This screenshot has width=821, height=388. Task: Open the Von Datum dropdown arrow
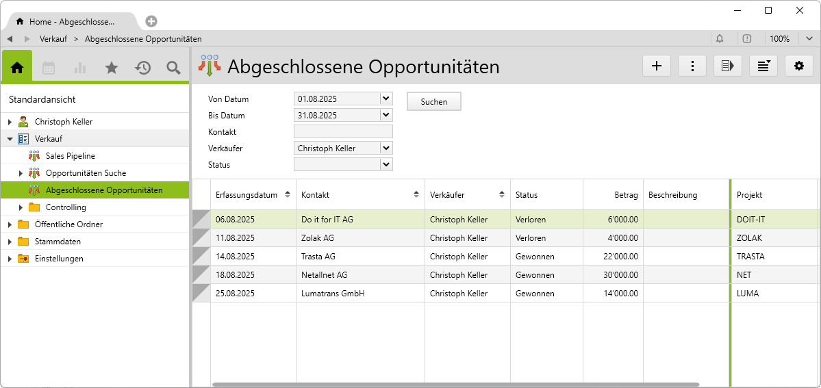386,99
